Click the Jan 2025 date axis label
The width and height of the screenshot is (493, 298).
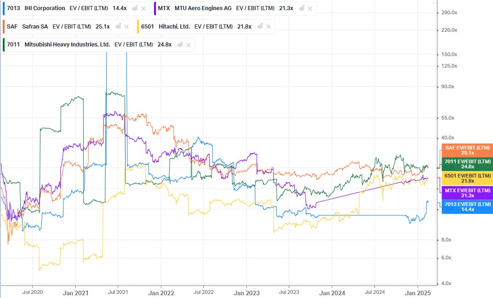click(x=418, y=293)
